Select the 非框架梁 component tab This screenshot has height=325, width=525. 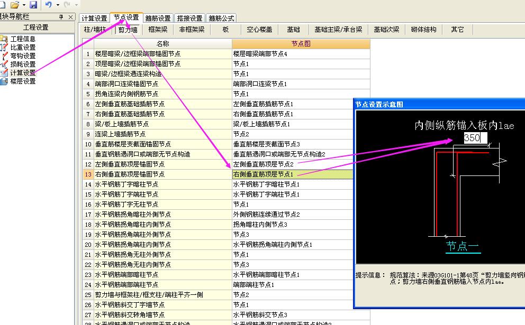point(192,30)
